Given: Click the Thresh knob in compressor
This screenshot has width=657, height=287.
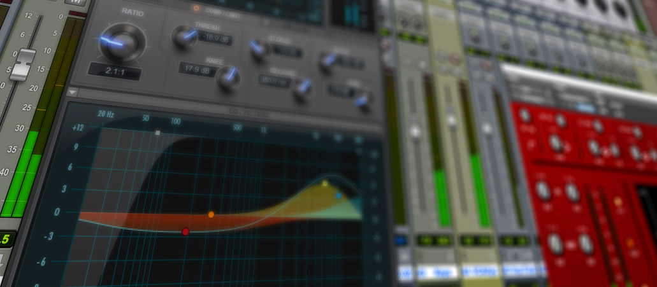Looking at the screenshot, I should [184, 37].
